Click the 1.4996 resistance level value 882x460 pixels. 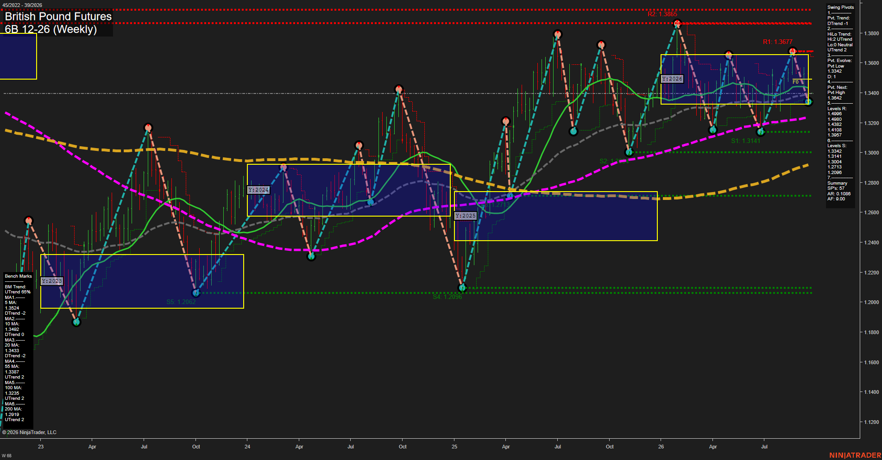point(834,114)
